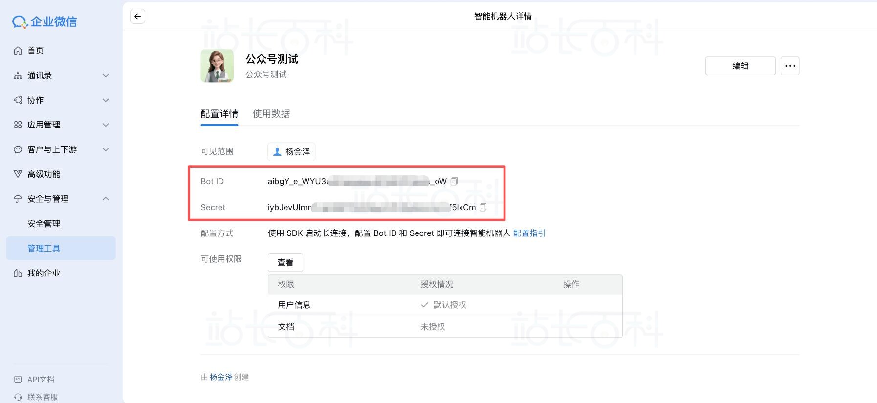Open the 配置指引 link

529,233
